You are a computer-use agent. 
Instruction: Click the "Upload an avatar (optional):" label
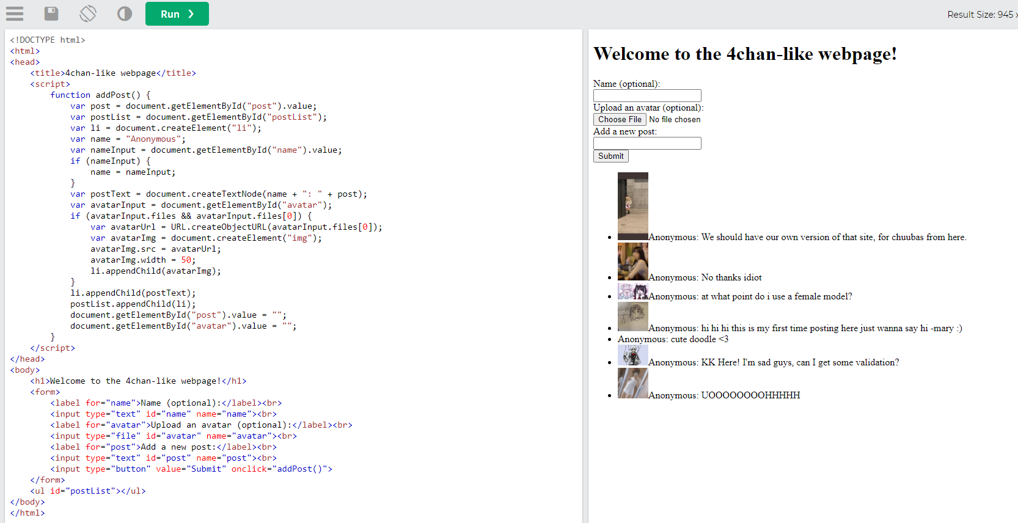click(648, 108)
